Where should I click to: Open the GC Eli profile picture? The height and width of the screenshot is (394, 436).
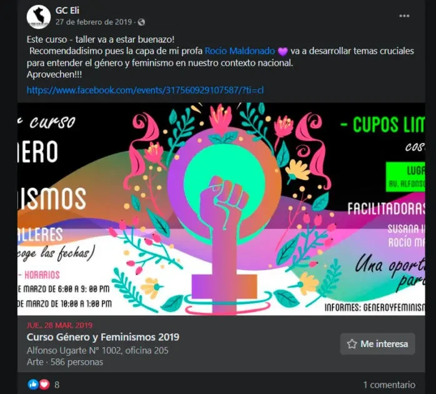coord(38,17)
